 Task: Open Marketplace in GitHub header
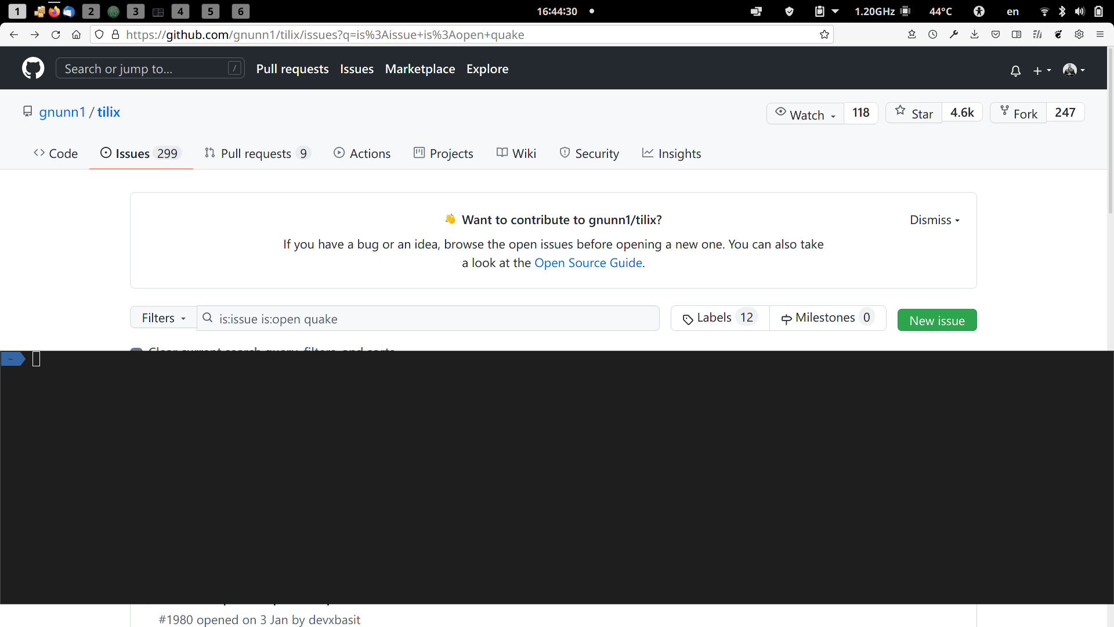click(x=420, y=69)
